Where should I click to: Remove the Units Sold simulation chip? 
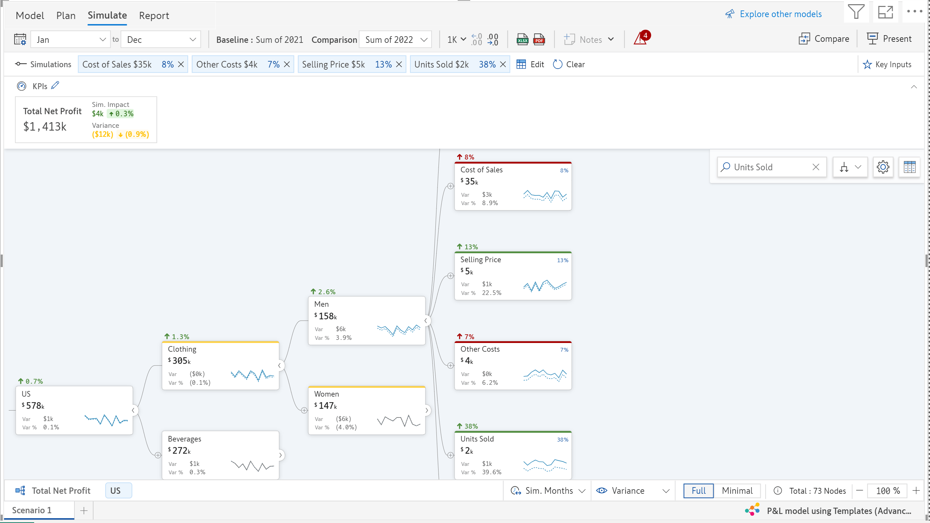(503, 65)
